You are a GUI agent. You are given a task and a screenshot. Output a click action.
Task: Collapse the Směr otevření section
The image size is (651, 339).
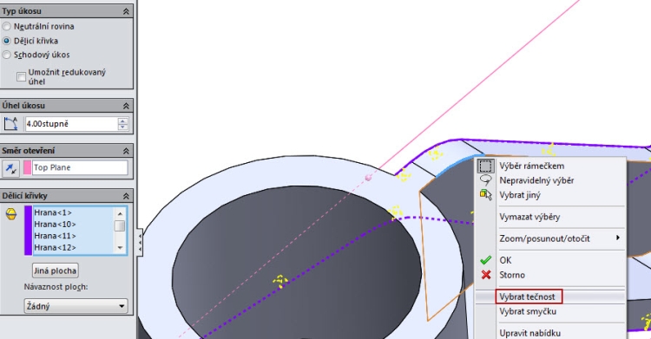pos(126,152)
